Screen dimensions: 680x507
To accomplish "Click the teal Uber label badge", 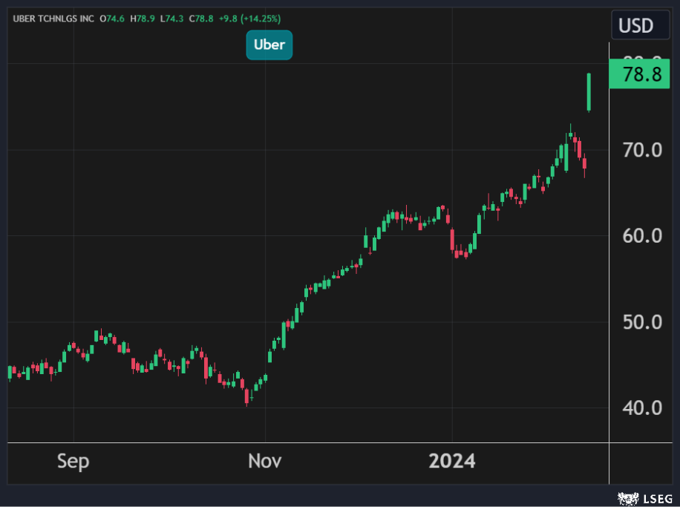I will tap(269, 45).
